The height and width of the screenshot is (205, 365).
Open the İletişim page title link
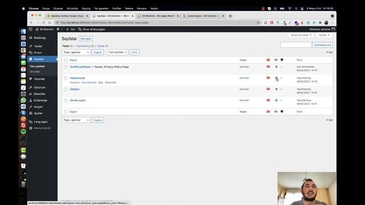[75, 89]
